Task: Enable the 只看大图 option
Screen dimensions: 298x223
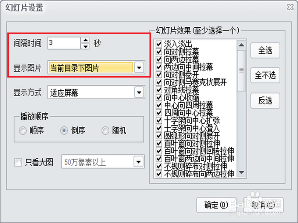Action: pyautogui.click(x=18, y=162)
